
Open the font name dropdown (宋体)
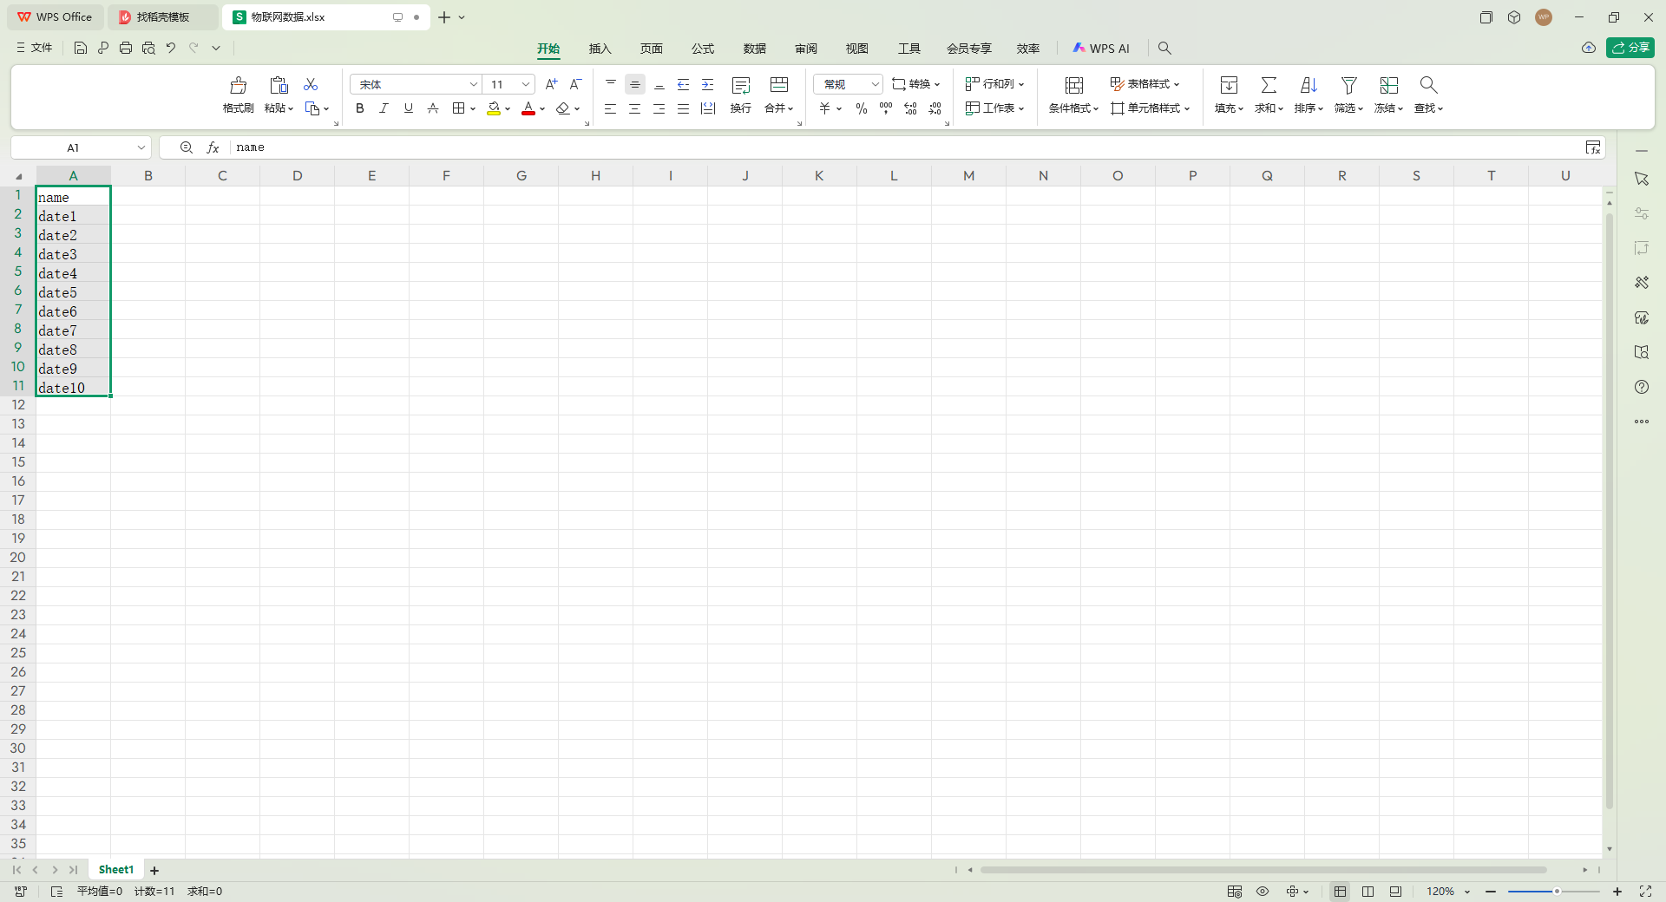[x=473, y=84]
